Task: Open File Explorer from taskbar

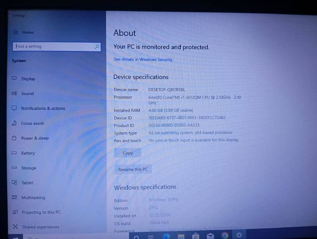Action: click(x=181, y=236)
